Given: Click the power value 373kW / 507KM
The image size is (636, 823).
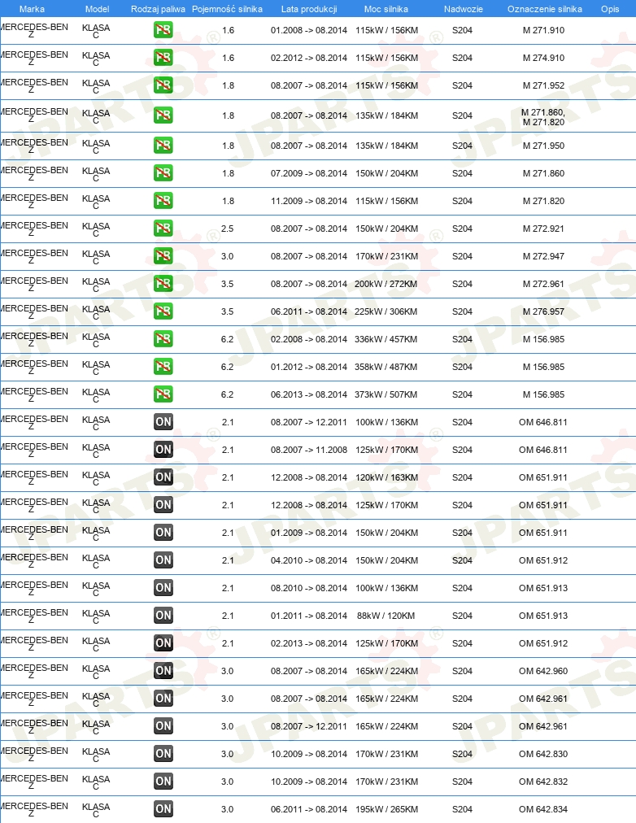Looking at the screenshot, I should click(386, 394).
